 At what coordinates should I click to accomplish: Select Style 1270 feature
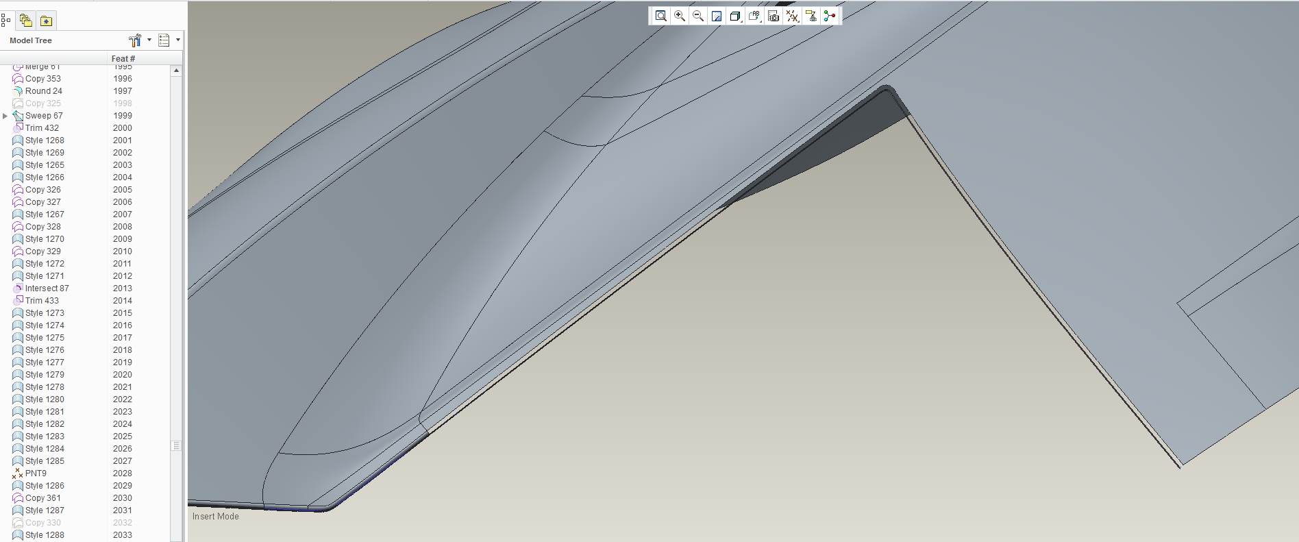click(x=45, y=239)
